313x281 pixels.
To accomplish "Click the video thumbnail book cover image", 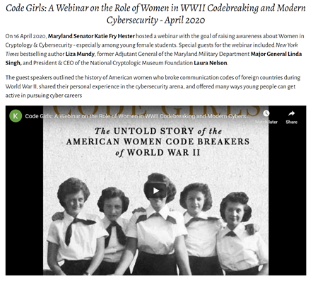I will coord(155,190).
